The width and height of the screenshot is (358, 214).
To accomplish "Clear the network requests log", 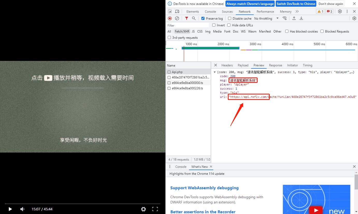I will pos(177,18).
